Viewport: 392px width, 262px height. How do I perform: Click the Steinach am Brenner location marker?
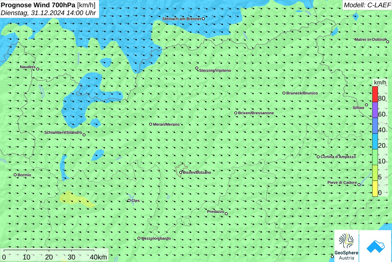tap(203, 19)
